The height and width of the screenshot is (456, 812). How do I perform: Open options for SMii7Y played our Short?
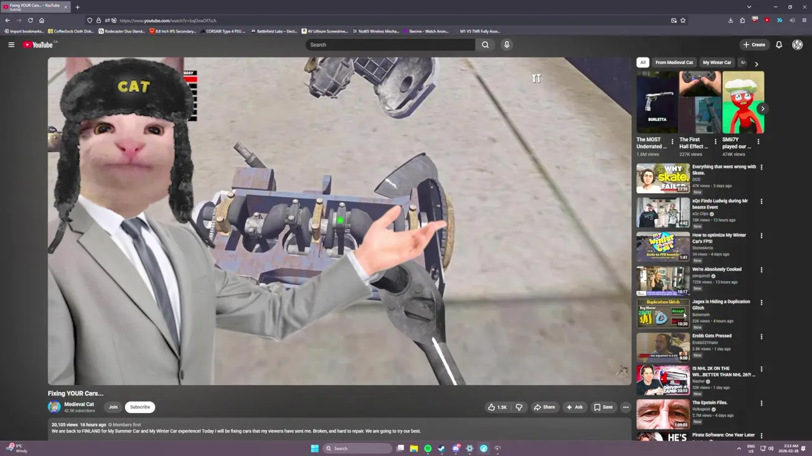758,142
